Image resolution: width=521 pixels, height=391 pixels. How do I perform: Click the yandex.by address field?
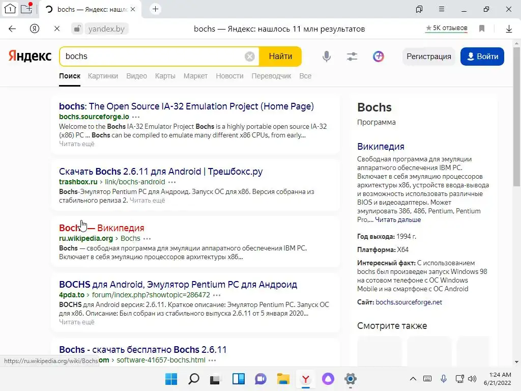(x=106, y=29)
